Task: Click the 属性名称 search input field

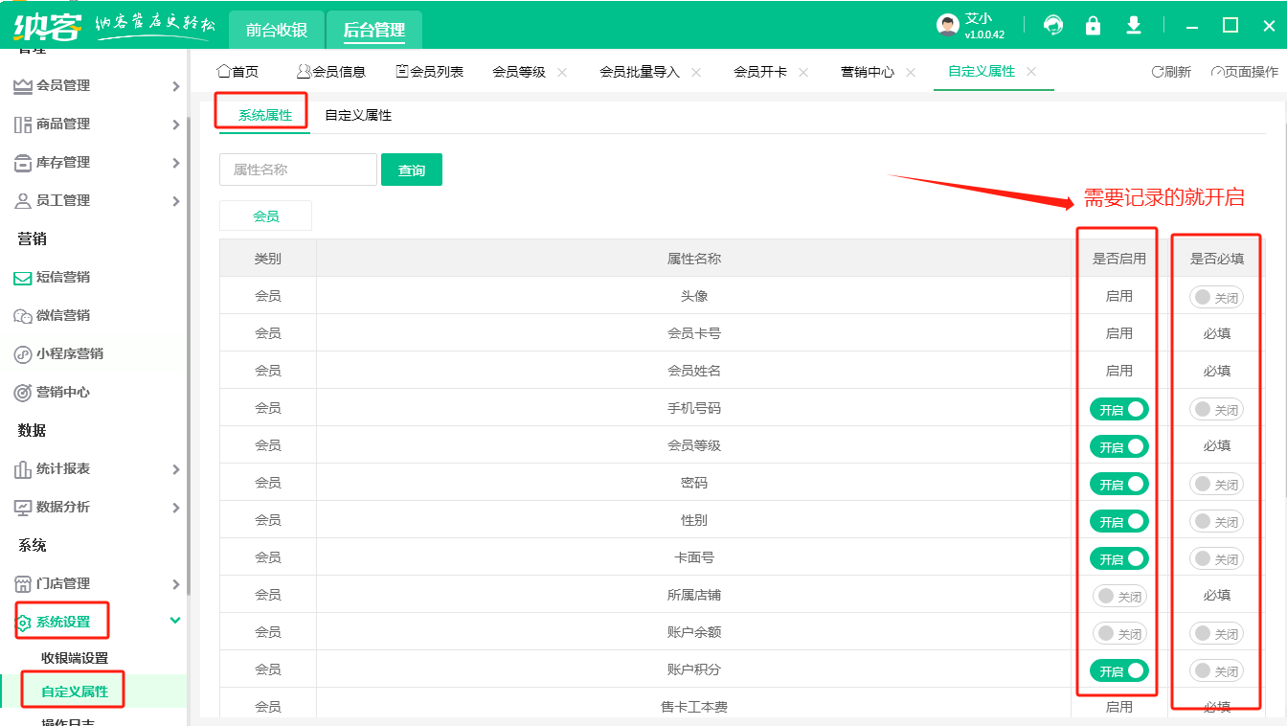Action: (298, 170)
